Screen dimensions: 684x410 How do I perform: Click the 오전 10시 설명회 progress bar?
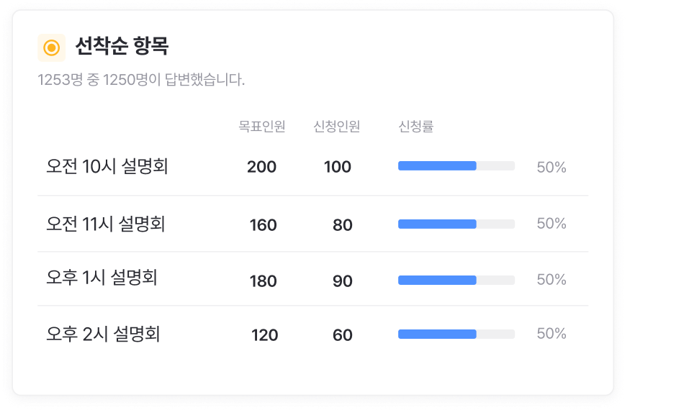click(456, 166)
